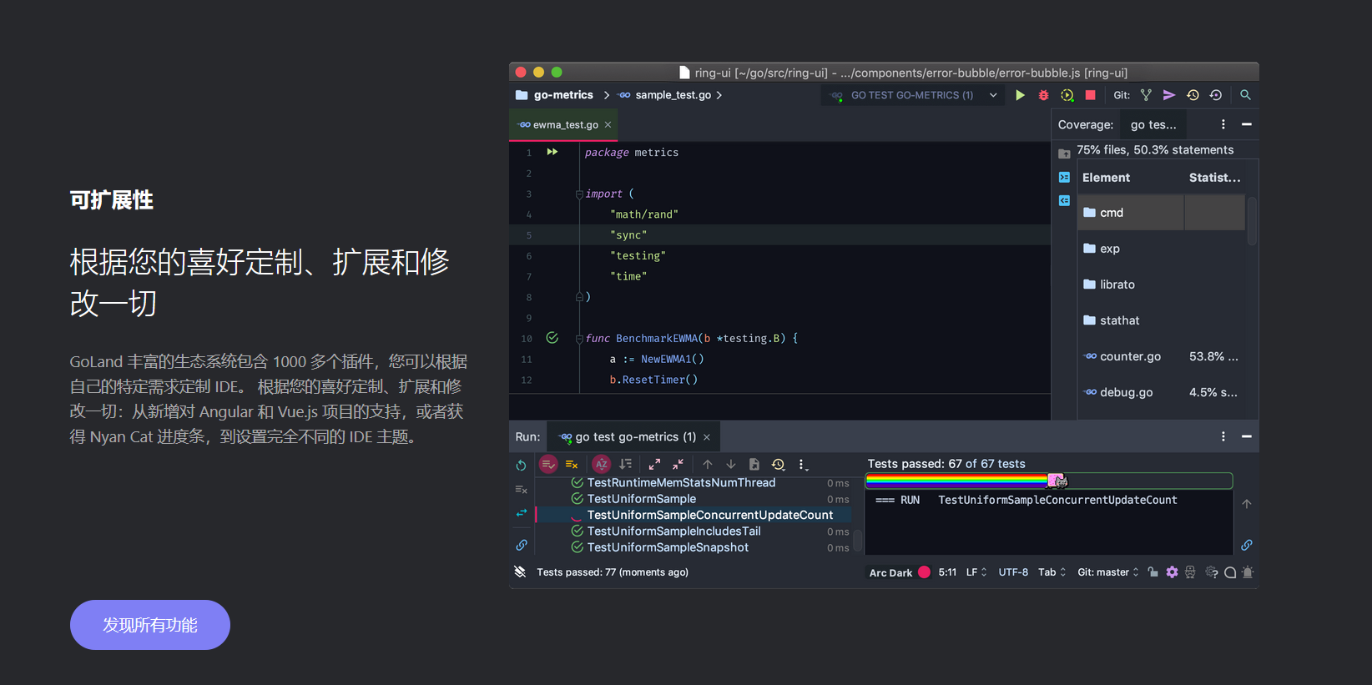The width and height of the screenshot is (1372, 685).
Task: Run tests with coverage from the toolbar
Action: [x=1067, y=95]
